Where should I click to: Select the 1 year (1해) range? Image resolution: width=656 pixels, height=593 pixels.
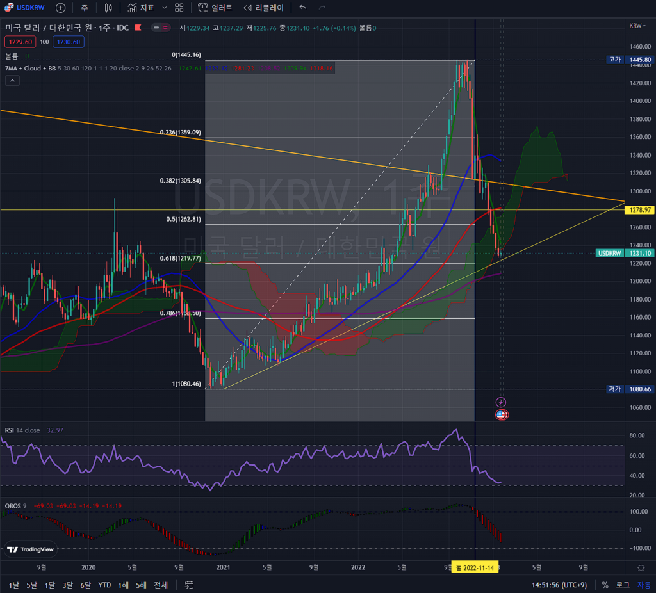tap(123, 585)
